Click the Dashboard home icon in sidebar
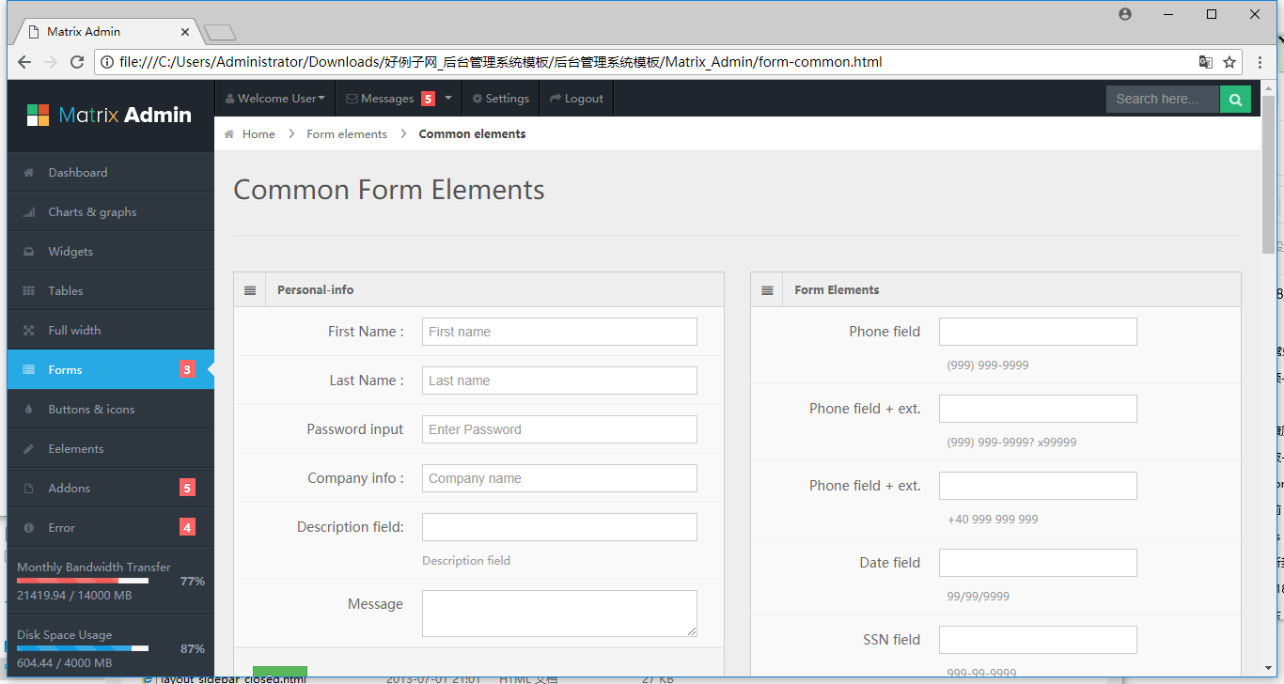 point(28,173)
